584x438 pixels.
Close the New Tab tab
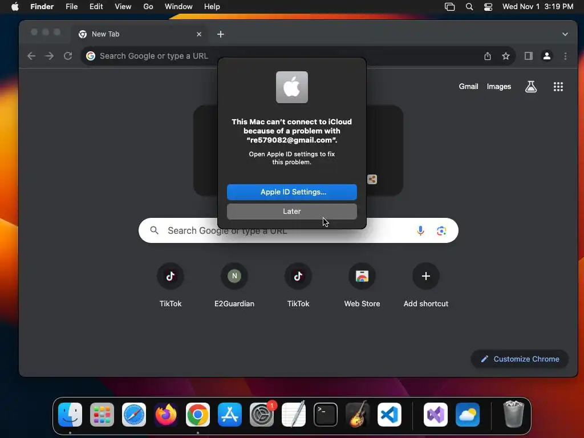199,34
